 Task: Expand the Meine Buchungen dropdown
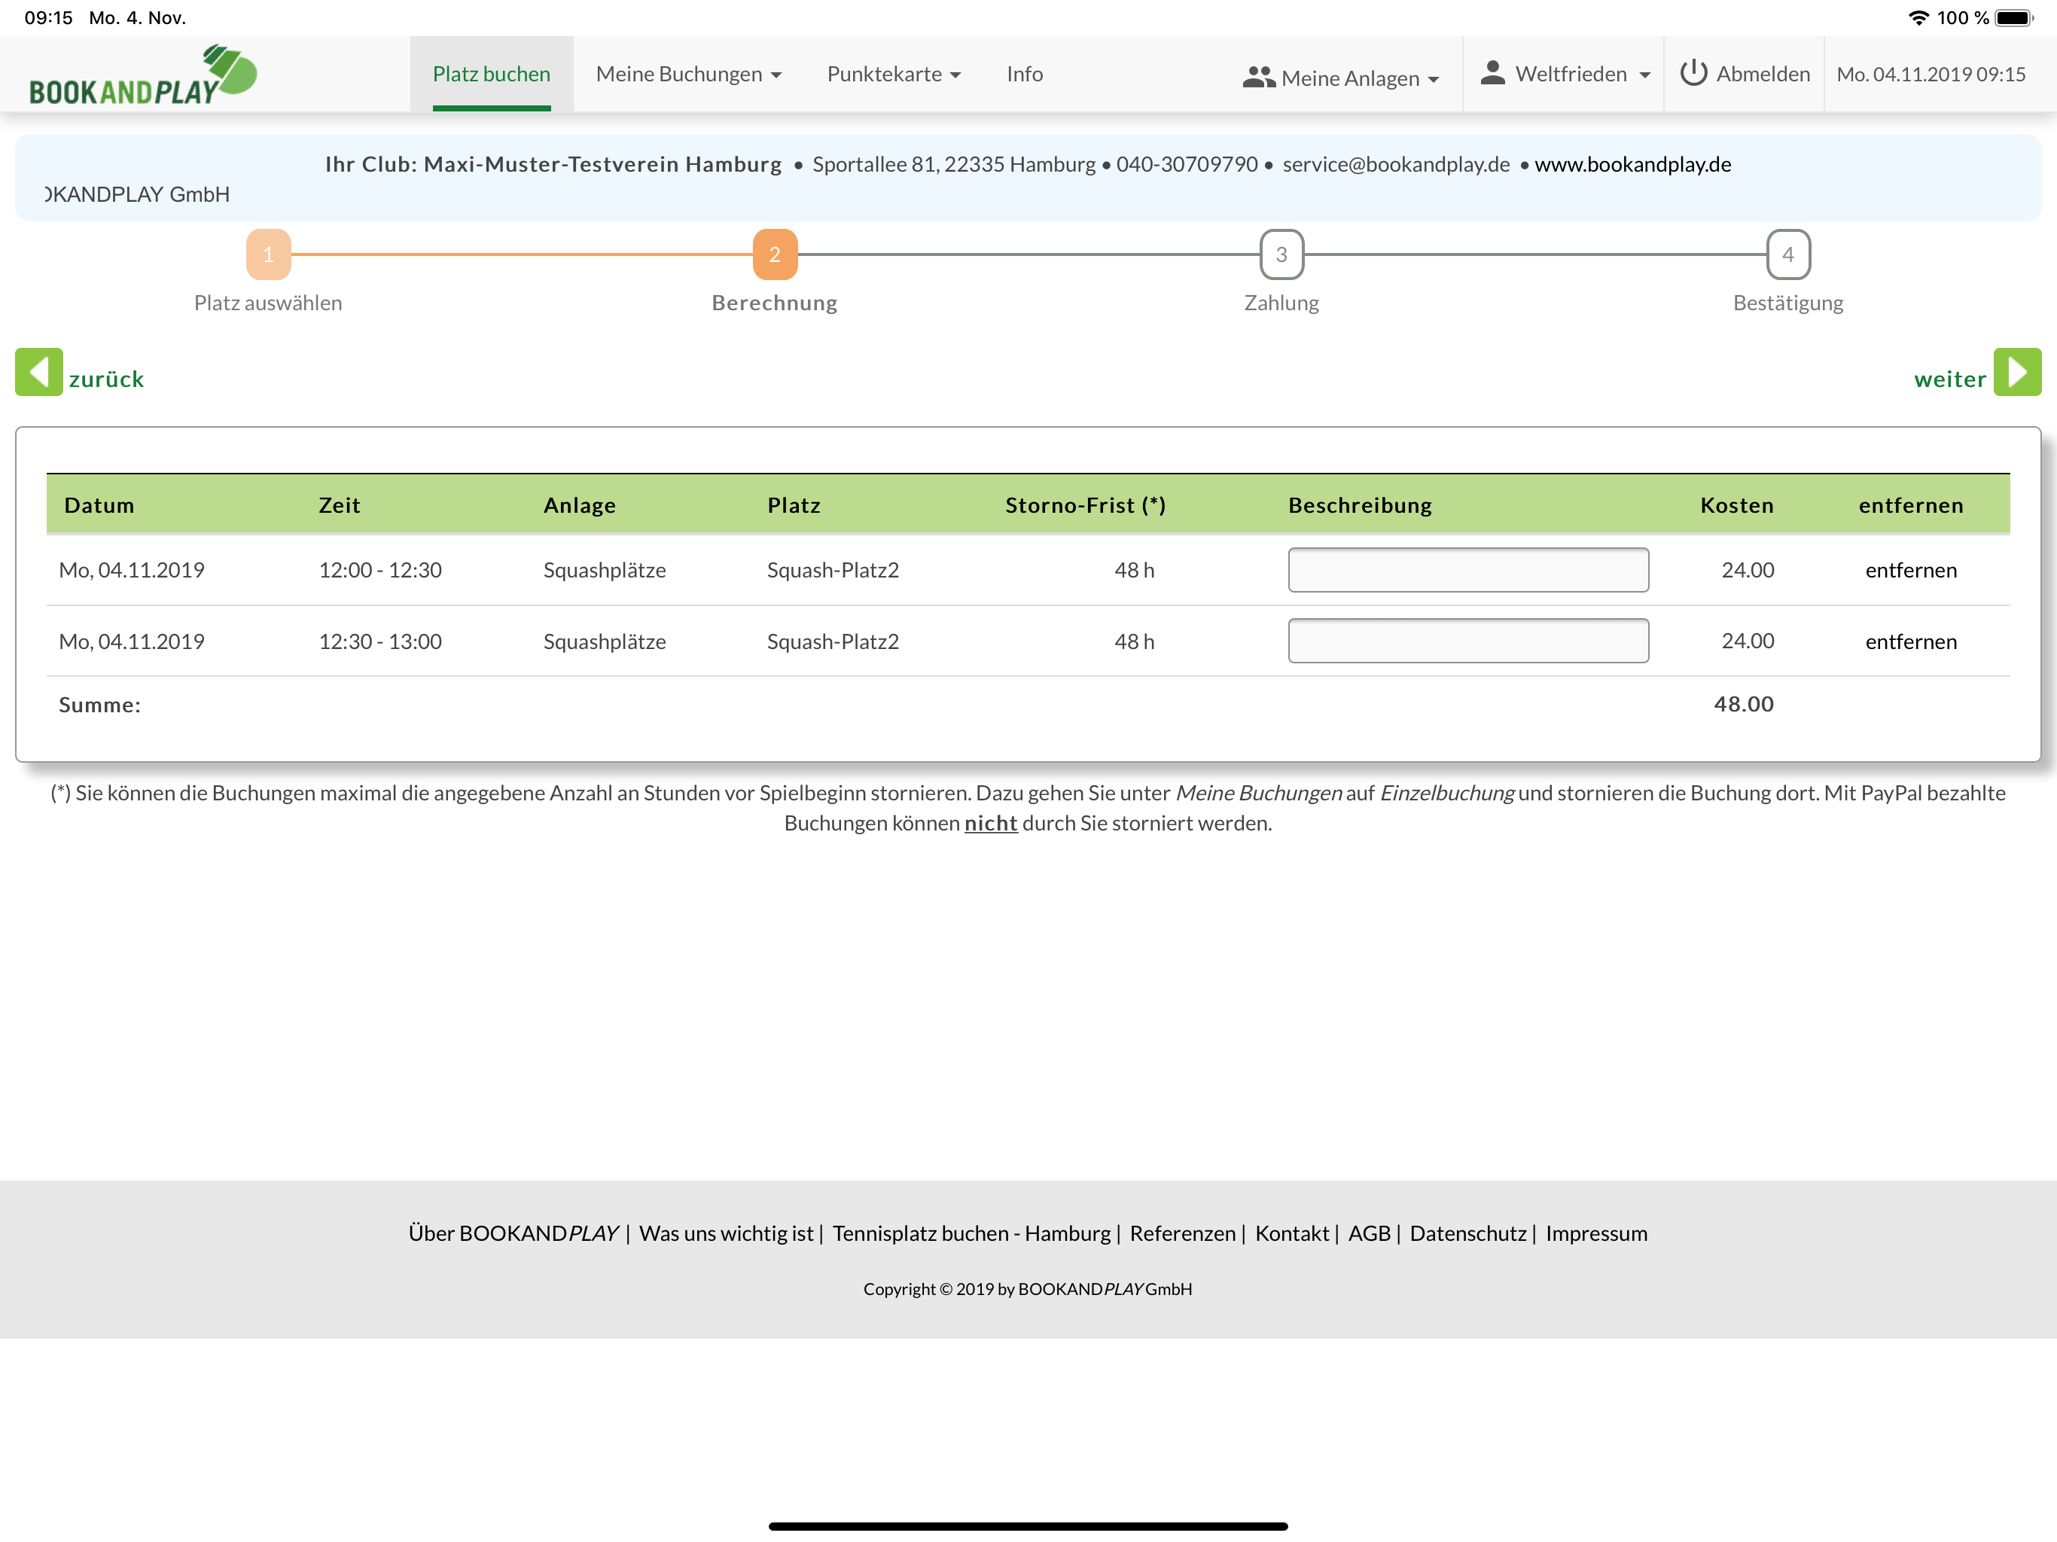tap(688, 75)
